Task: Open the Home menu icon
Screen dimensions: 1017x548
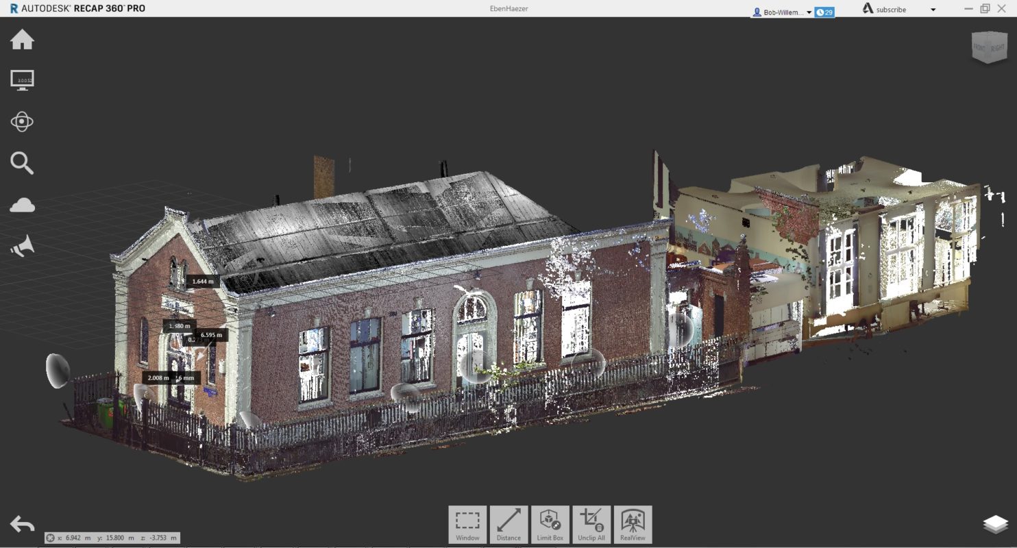Action: (x=22, y=40)
